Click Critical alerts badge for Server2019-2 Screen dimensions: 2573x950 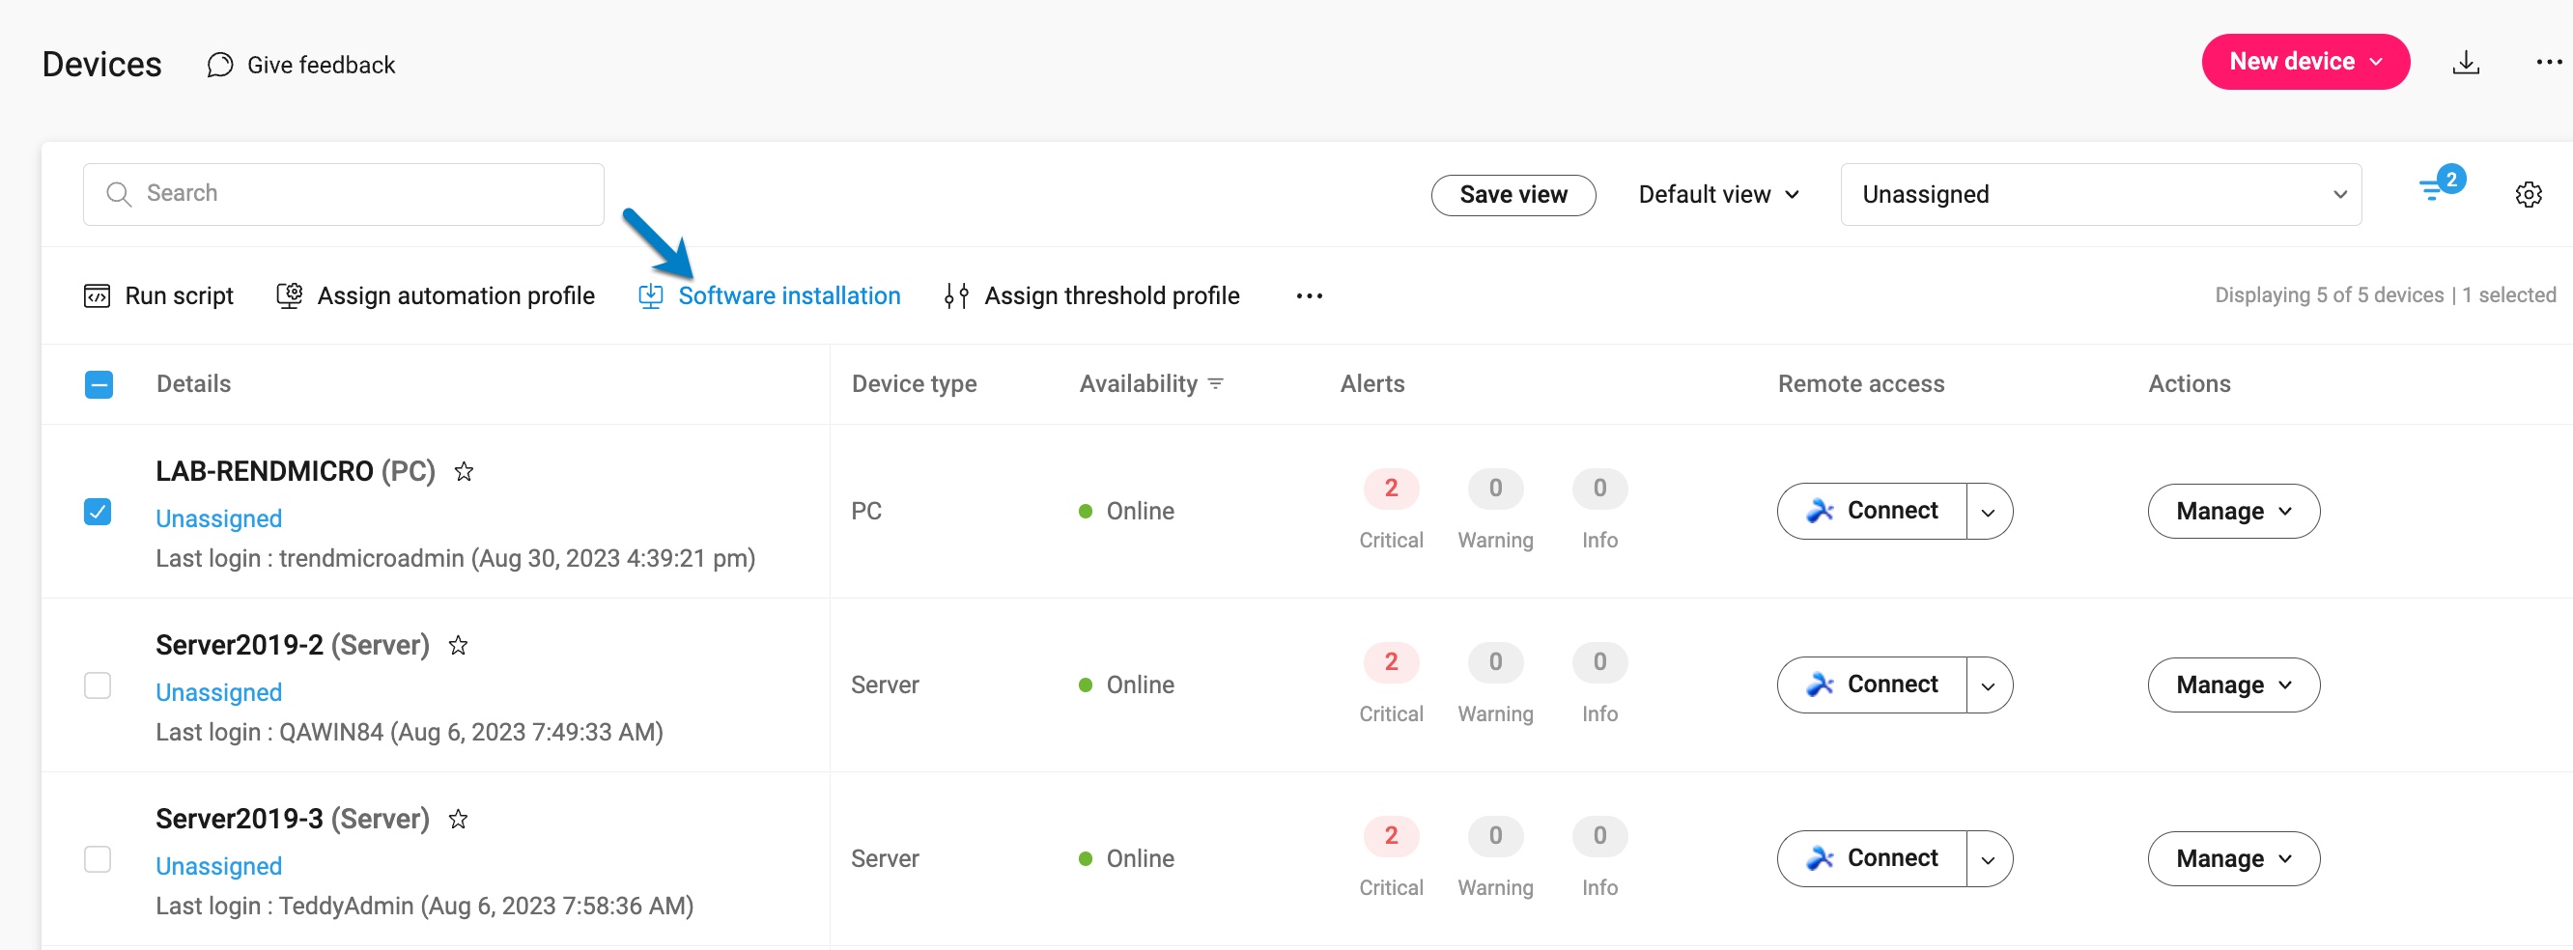[1391, 661]
